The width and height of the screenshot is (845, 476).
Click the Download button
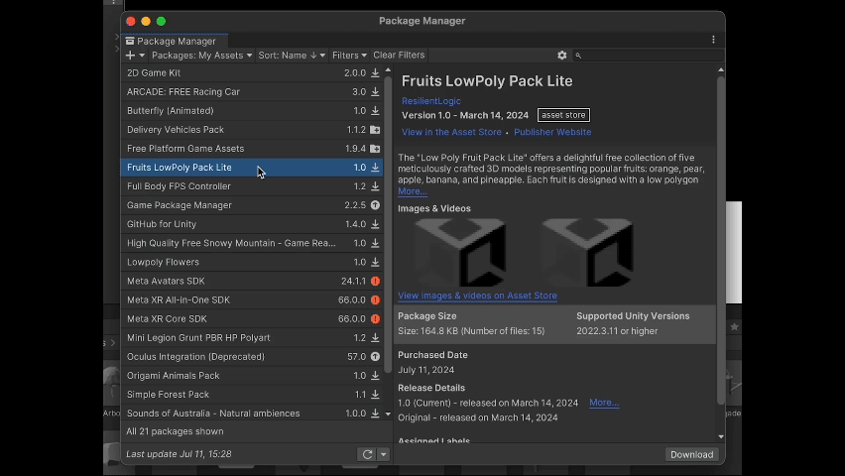(x=691, y=454)
